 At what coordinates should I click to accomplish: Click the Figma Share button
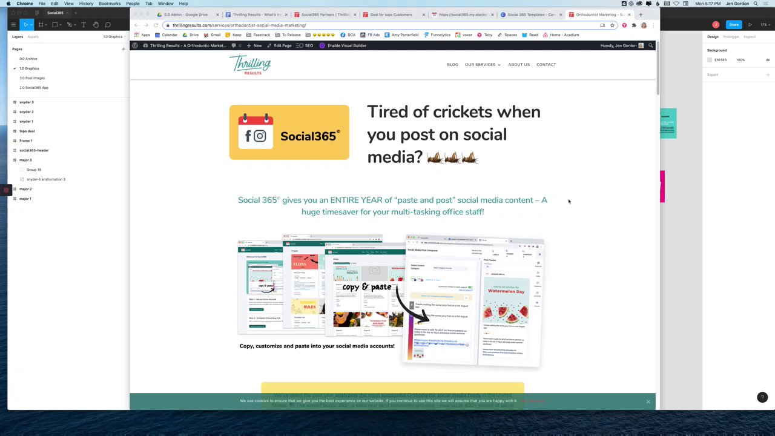(x=734, y=25)
